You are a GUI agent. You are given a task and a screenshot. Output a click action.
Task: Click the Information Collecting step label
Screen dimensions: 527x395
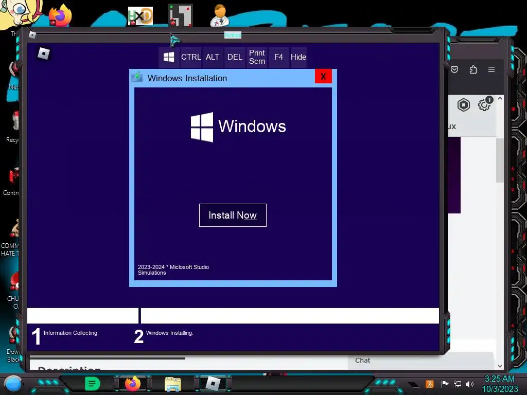(x=71, y=333)
